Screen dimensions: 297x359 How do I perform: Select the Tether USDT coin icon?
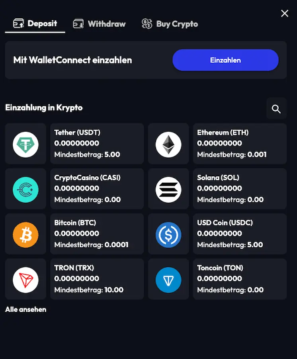tap(25, 143)
